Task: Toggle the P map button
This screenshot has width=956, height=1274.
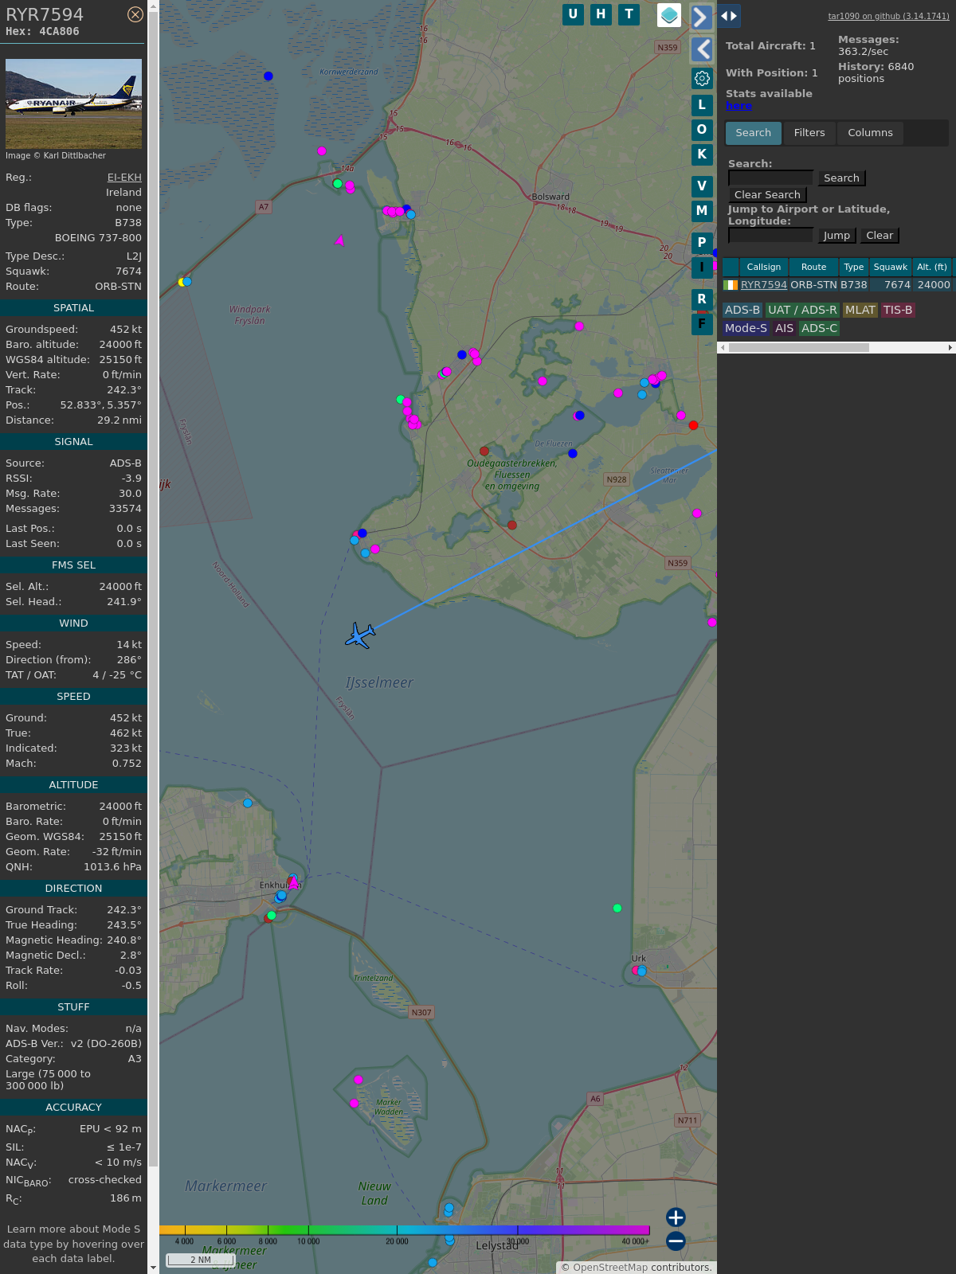Action: pos(702,243)
